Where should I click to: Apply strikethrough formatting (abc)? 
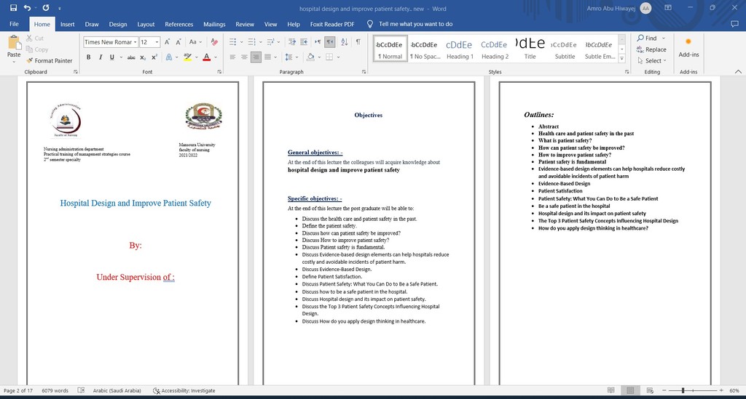coord(131,57)
